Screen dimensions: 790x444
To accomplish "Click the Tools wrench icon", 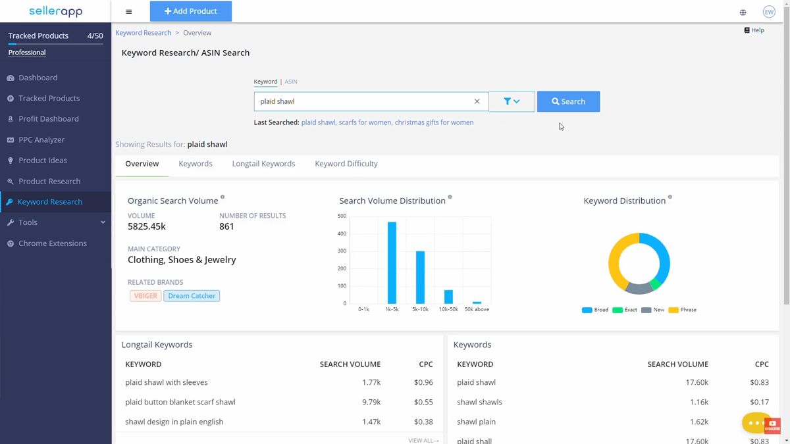I will click(11, 223).
